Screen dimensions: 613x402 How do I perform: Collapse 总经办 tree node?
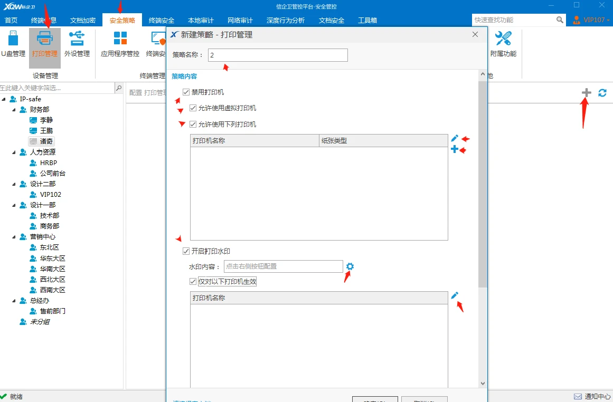pyautogui.click(x=14, y=301)
